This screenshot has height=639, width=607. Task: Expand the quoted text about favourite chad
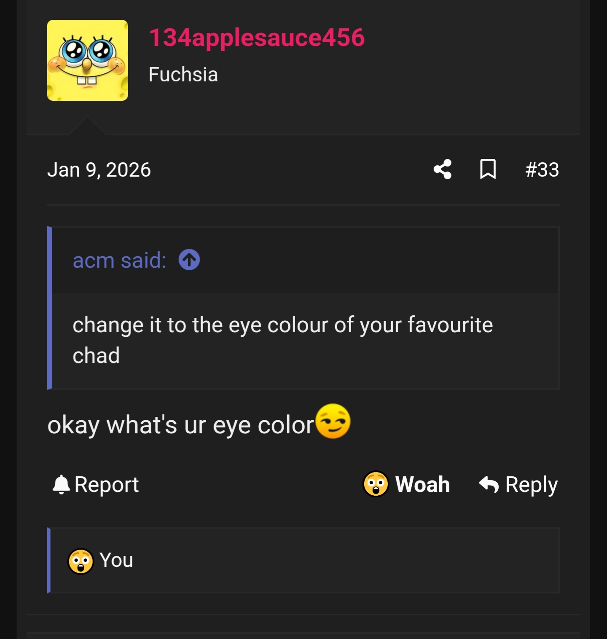tap(282, 340)
